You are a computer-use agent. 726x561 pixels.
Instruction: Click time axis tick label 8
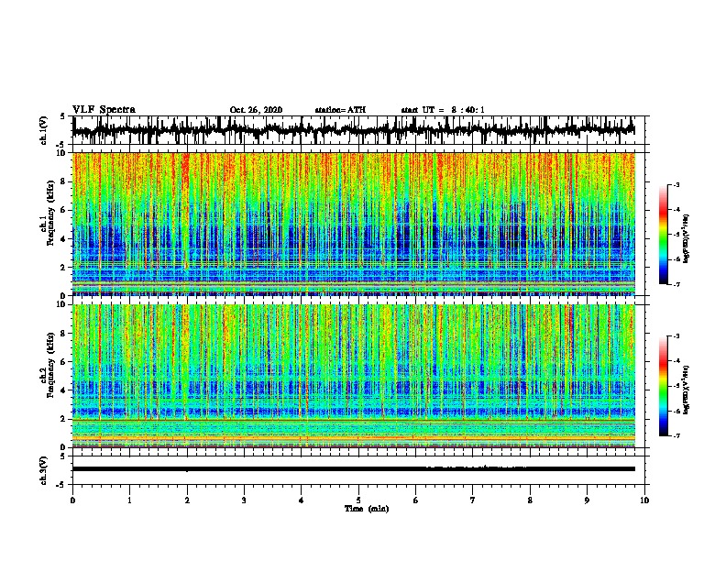[530, 500]
